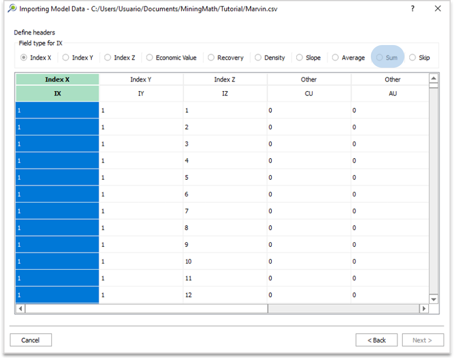Cancel the model data import
454x358 pixels.
coord(31,340)
